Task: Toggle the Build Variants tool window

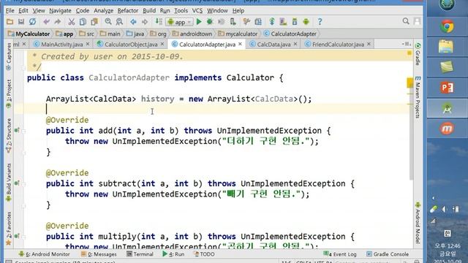Action: pos(9,183)
